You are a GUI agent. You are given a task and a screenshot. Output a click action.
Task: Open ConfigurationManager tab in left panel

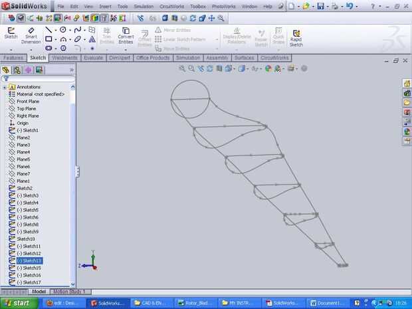[x=28, y=70]
